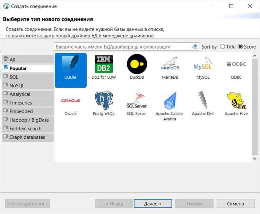260x214 pixels.
Task: Click the Отмена button
Action: pyautogui.click(x=236, y=204)
